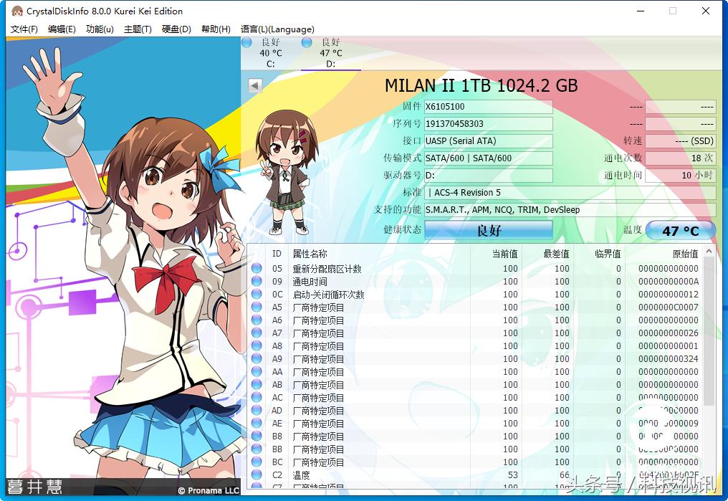Viewport: 728px width, 501px height.
Task: Select the D: drive status orb
Action: (x=307, y=43)
